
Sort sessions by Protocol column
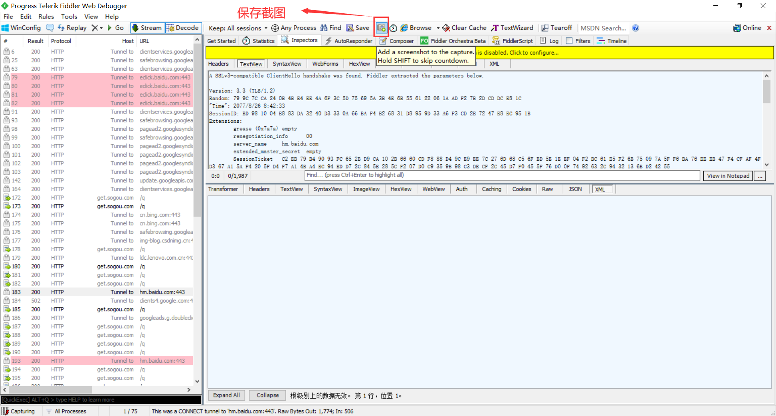[61, 41]
